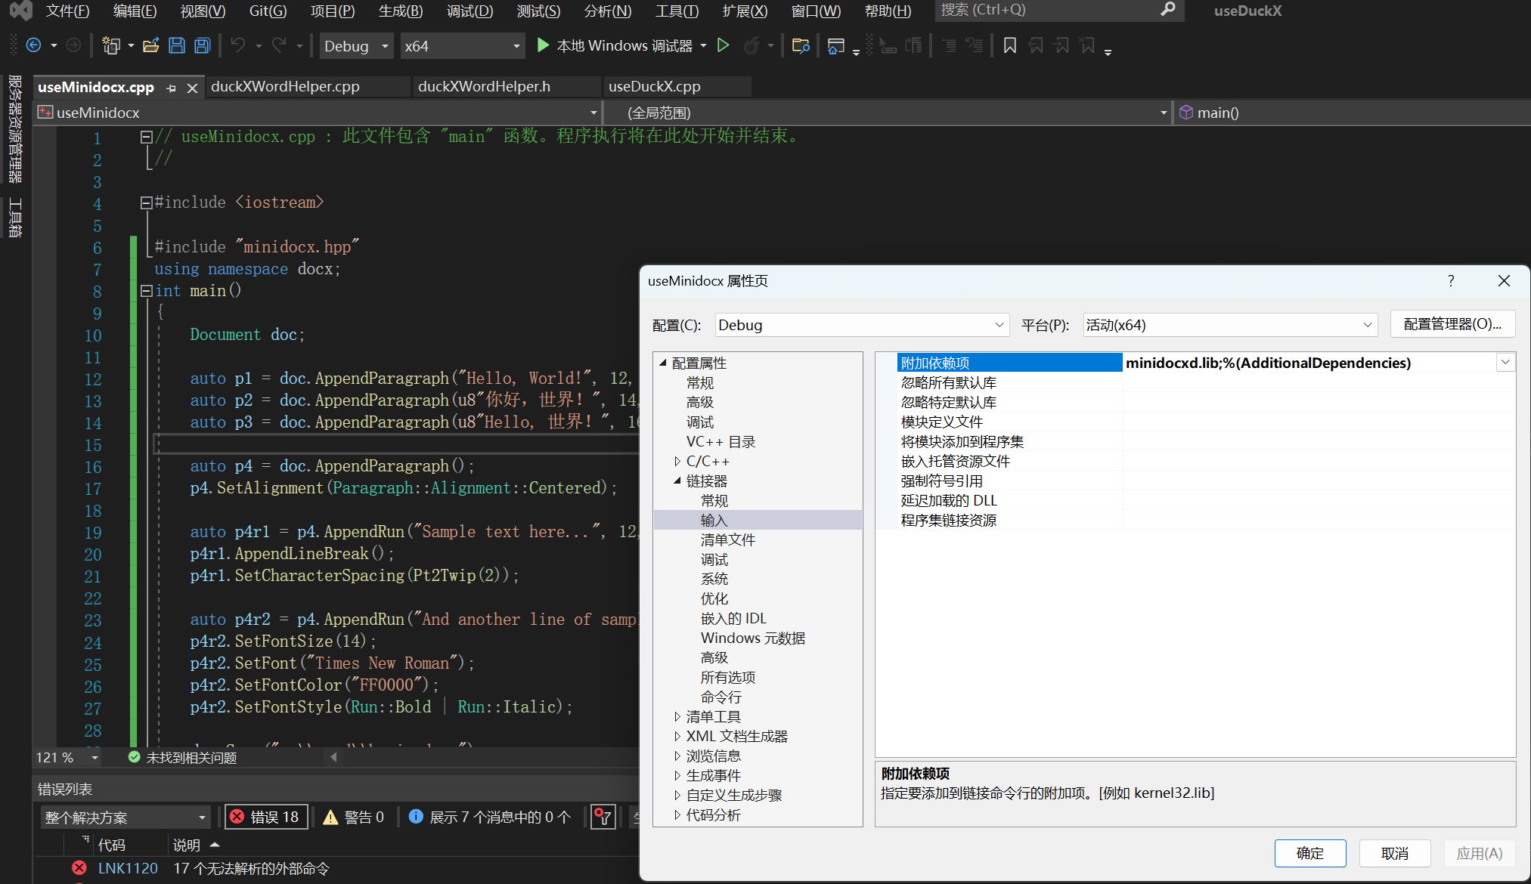Open the 文件(F) menu
The image size is (1531, 884).
pyautogui.click(x=67, y=11)
